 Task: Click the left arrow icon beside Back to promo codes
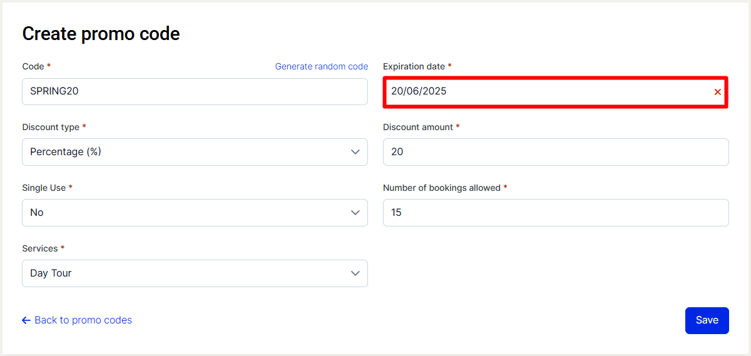pyautogui.click(x=26, y=320)
